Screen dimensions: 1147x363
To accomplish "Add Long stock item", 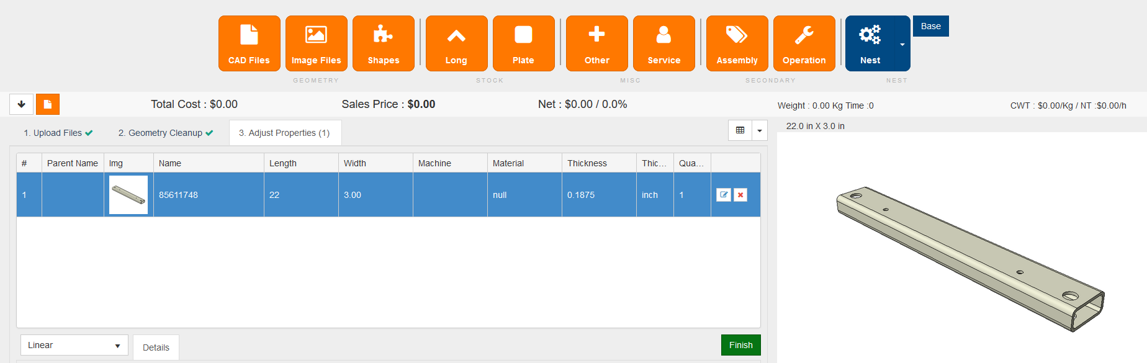I will [456, 43].
